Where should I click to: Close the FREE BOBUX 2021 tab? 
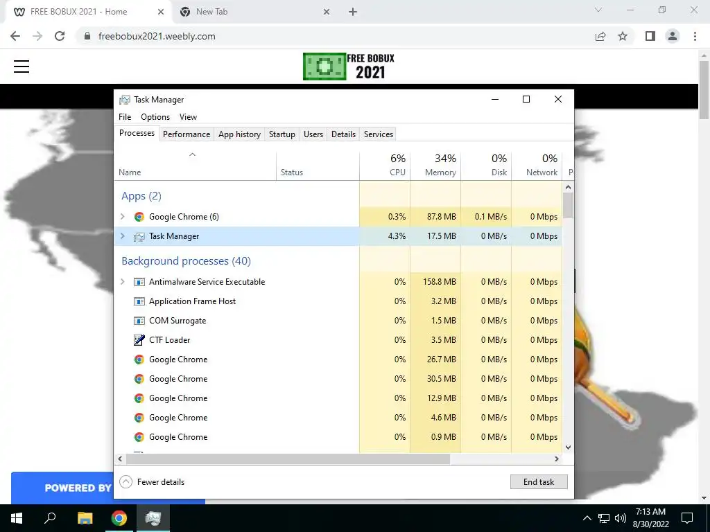point(161,12)
